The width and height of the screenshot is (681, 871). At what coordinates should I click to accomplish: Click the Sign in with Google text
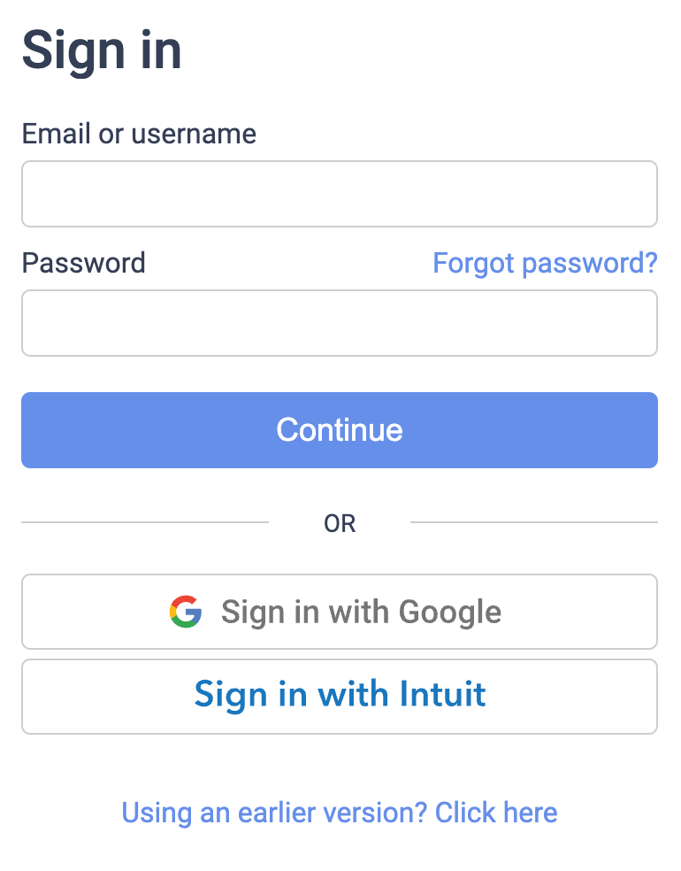pyautogui.click(x=361, y=612)
